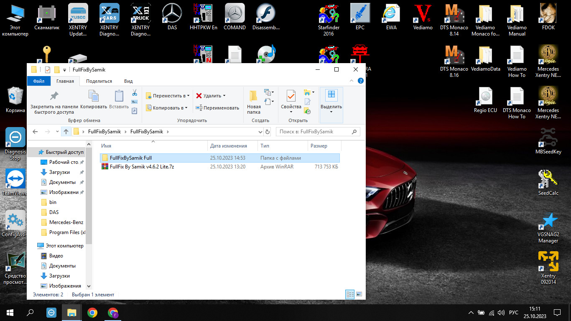Open the File (Файл) menu
Image resolution: width=571 pixels, height=321 pixels.
click(x=39, y=81)
